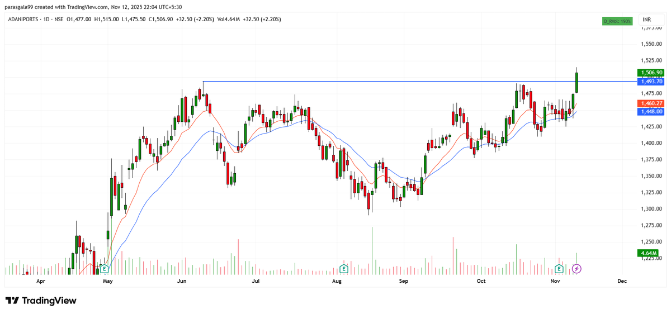Click the Apr label on time axis
671x314 pixels.
click(40, 282)
